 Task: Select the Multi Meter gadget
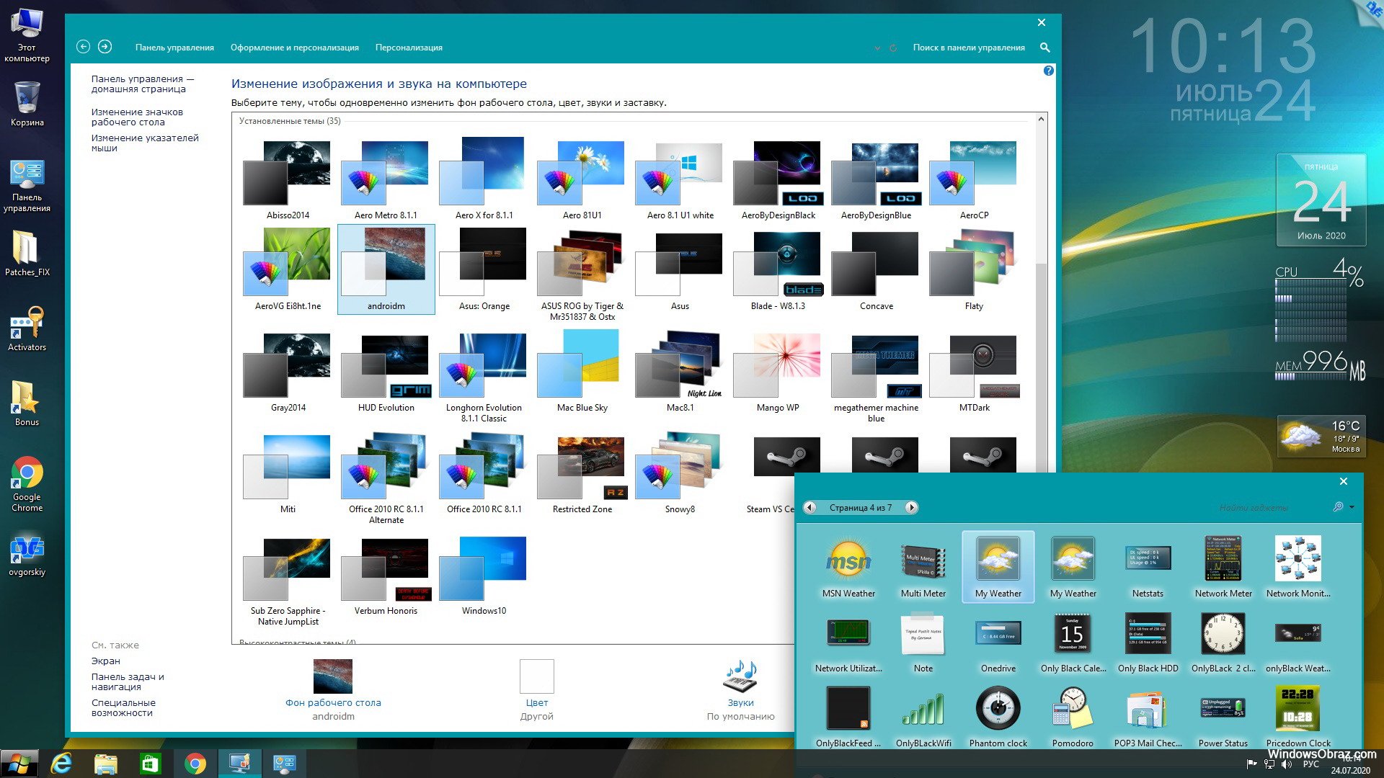point(923,561)
